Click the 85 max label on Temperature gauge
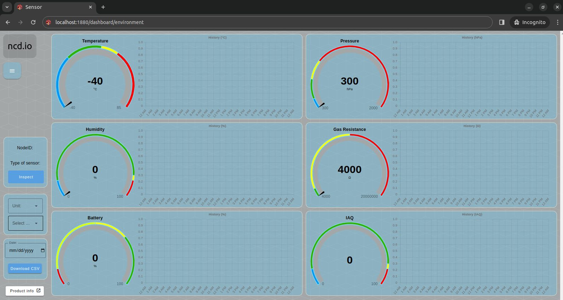563x300 pixels. point(119,108)
